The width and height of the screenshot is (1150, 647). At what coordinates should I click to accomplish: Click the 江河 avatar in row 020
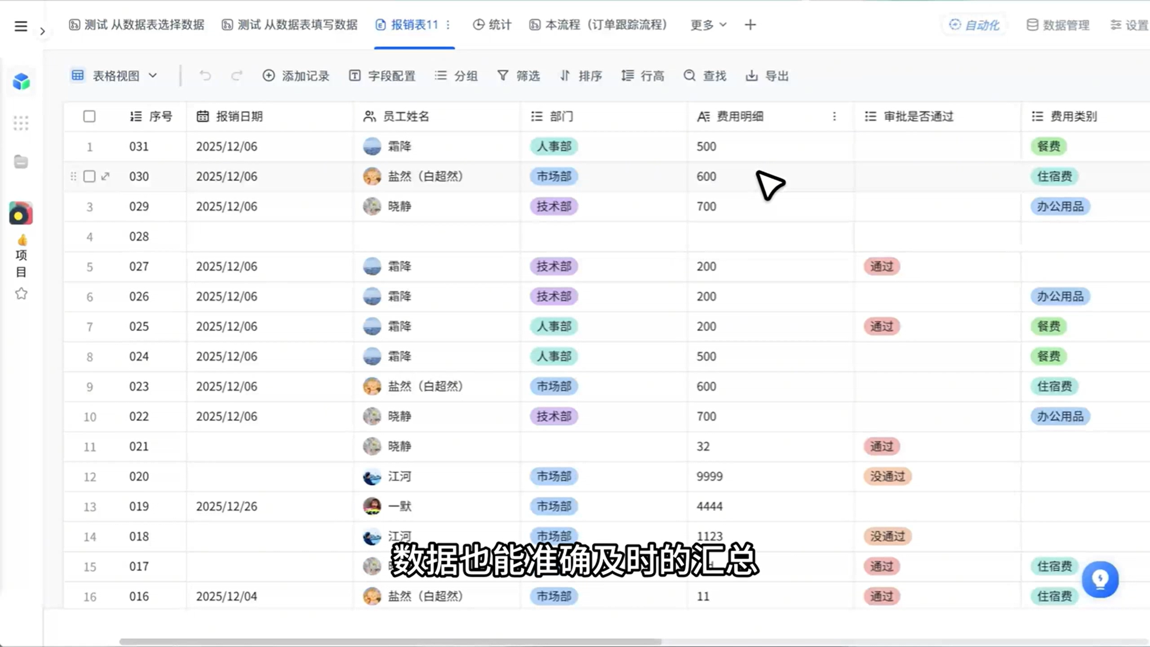coord(372,476)
